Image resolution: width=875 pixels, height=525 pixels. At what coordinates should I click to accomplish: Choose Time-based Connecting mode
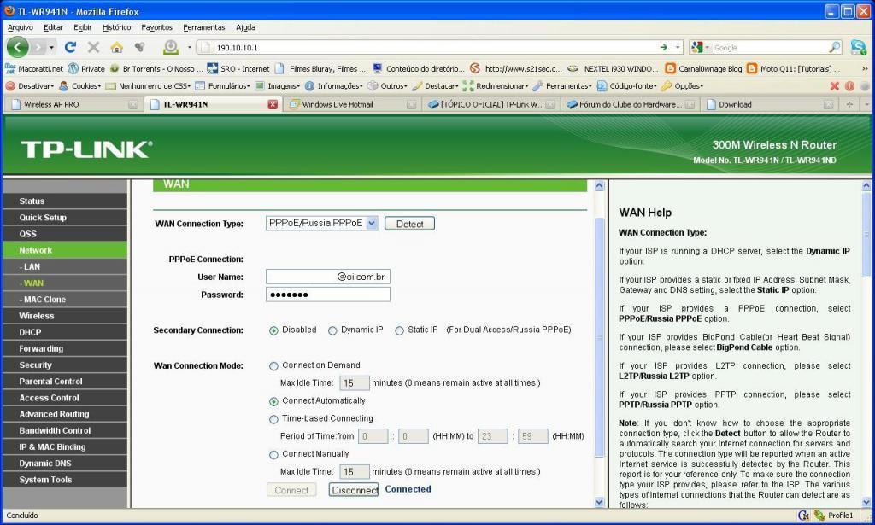(273, 419)
